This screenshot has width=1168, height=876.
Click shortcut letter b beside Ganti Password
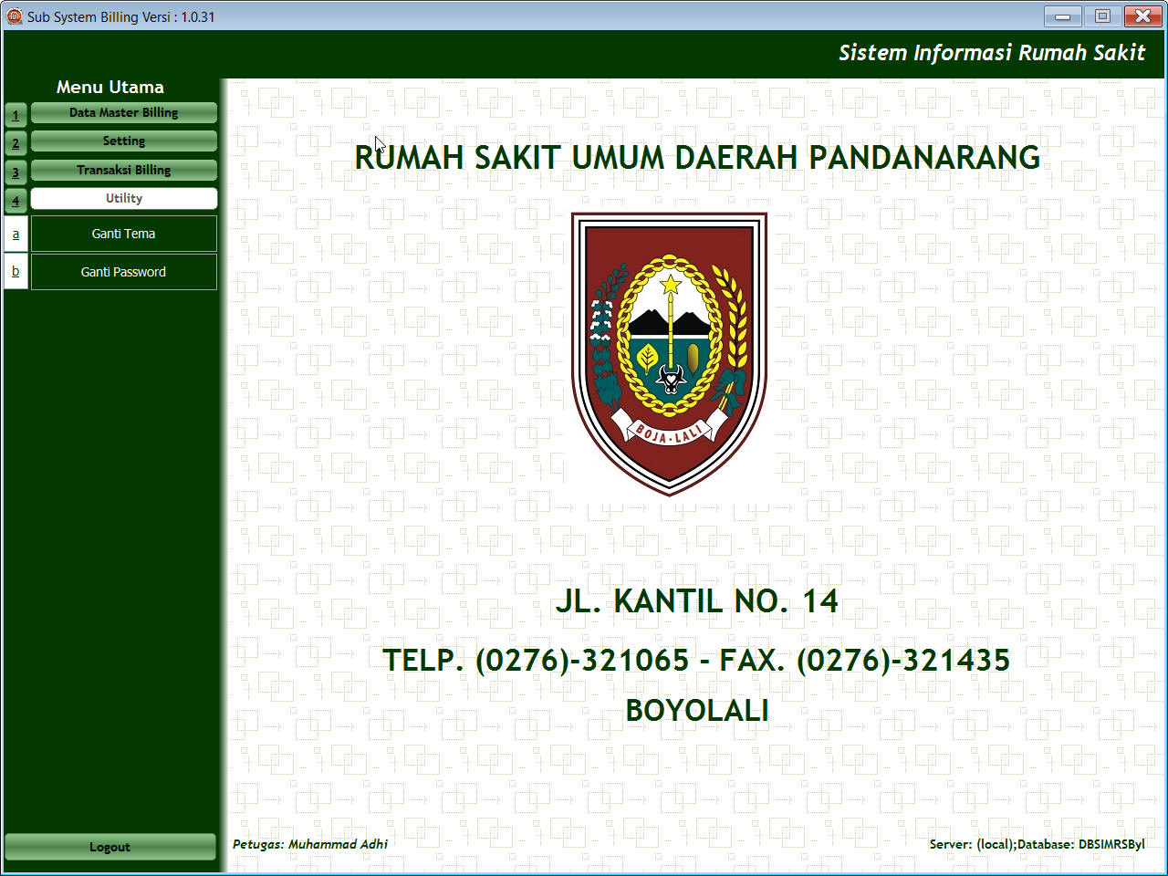pos(16,272)
